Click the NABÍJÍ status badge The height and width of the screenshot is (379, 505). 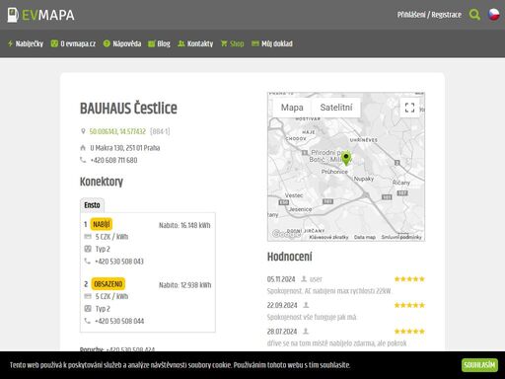[102, 224]
